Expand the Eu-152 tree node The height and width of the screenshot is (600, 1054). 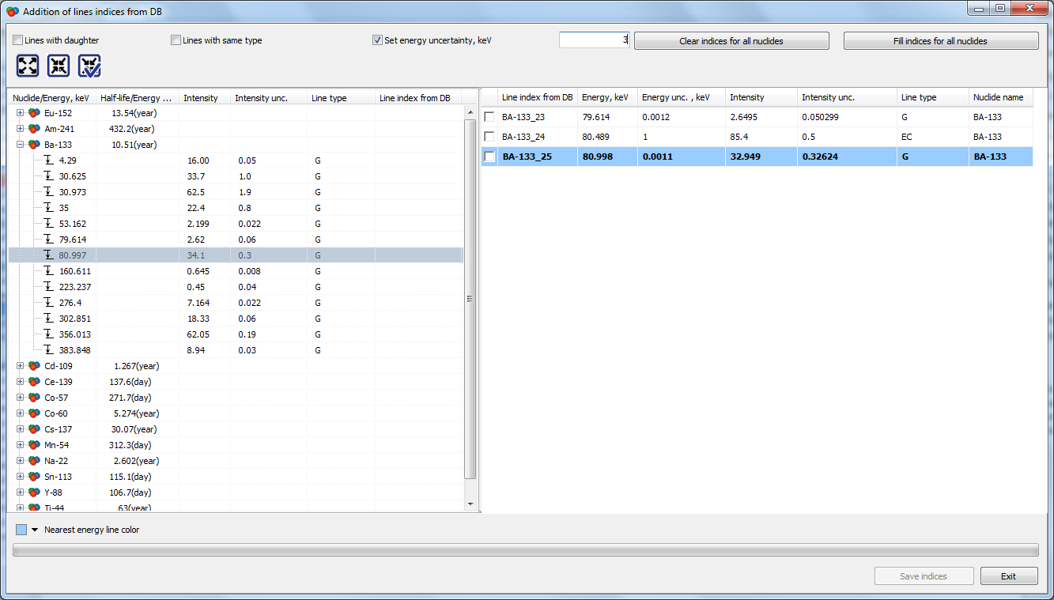point(20,113)
